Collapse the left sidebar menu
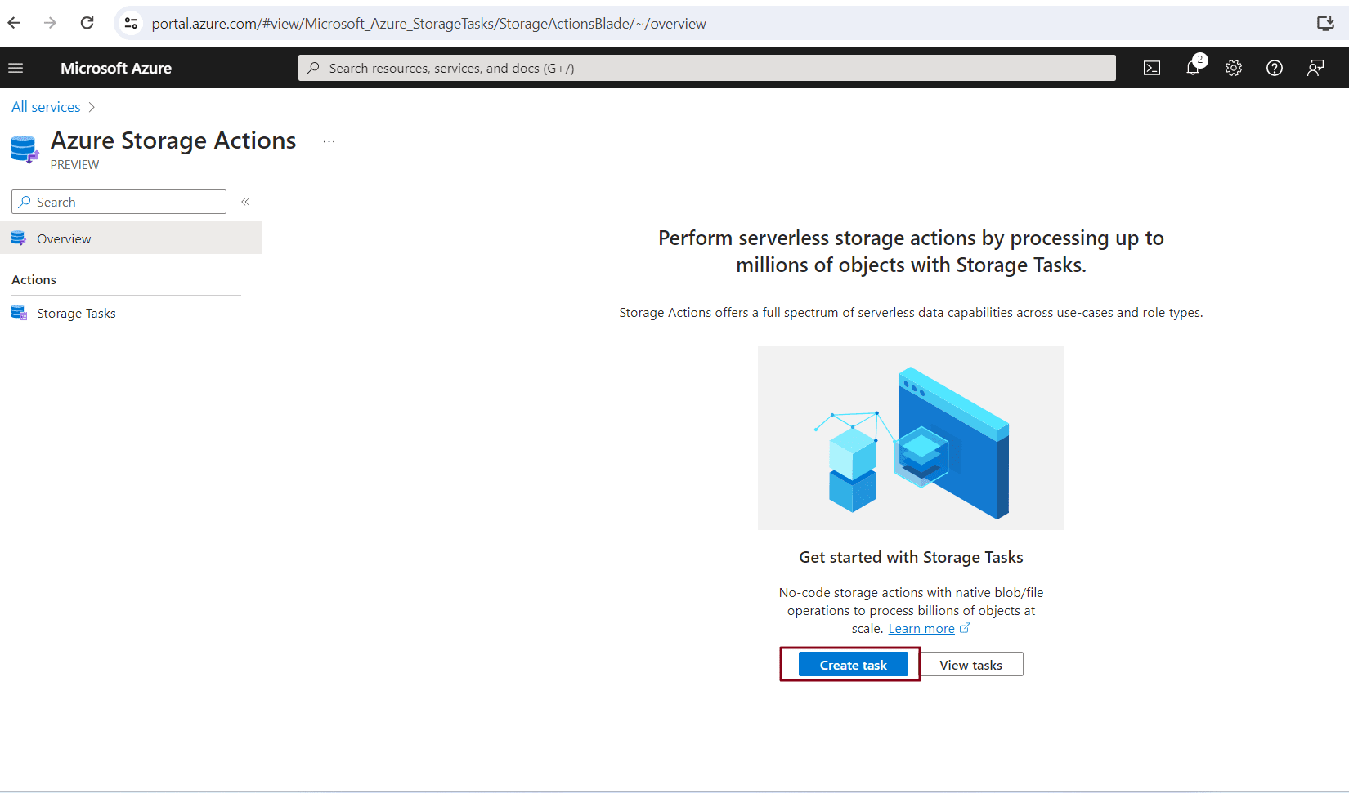The image size is (1349, 793). pyautogui.click(x=245, y=202)
